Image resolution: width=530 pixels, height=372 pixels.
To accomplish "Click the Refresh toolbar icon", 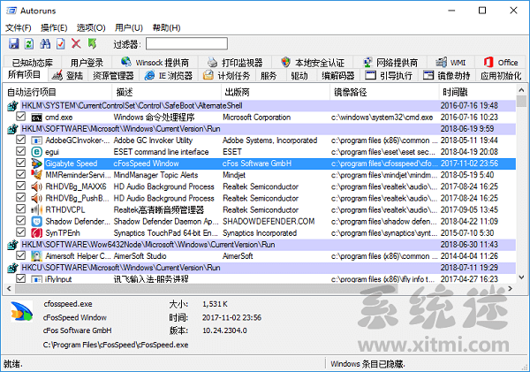I will click(x=29, y=43).
